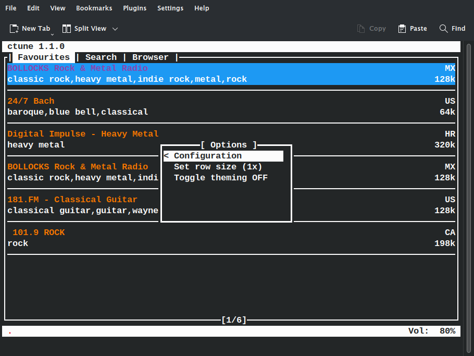474x356 pixels.
Task: Select the highlighted BOLLOCKS Rock & Metal Radio
Action: tap(231, 74)
